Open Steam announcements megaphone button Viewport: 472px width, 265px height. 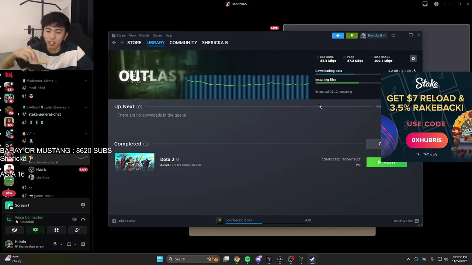[338, 35]
